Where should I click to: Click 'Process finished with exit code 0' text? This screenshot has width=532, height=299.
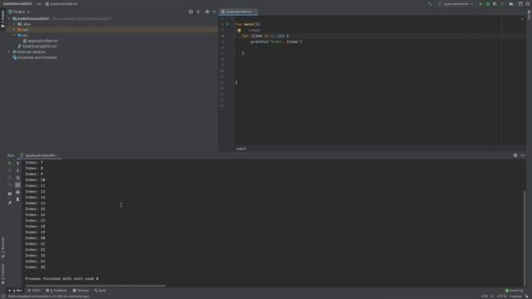(62, 279)
